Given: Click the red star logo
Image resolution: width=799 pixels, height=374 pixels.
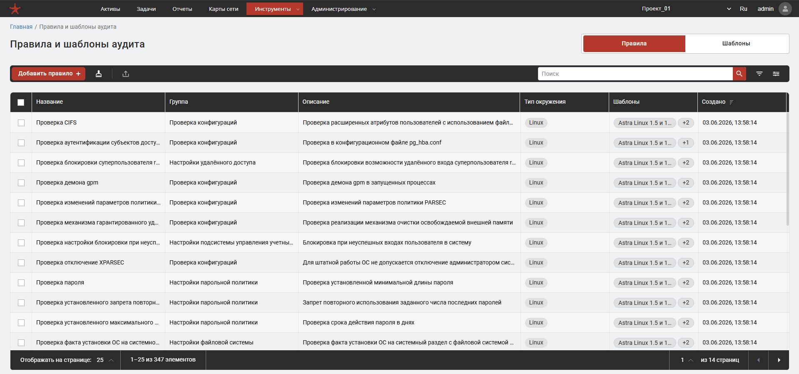Looking at the screenshot, I should pyautogui.click(x=15, y=9).
